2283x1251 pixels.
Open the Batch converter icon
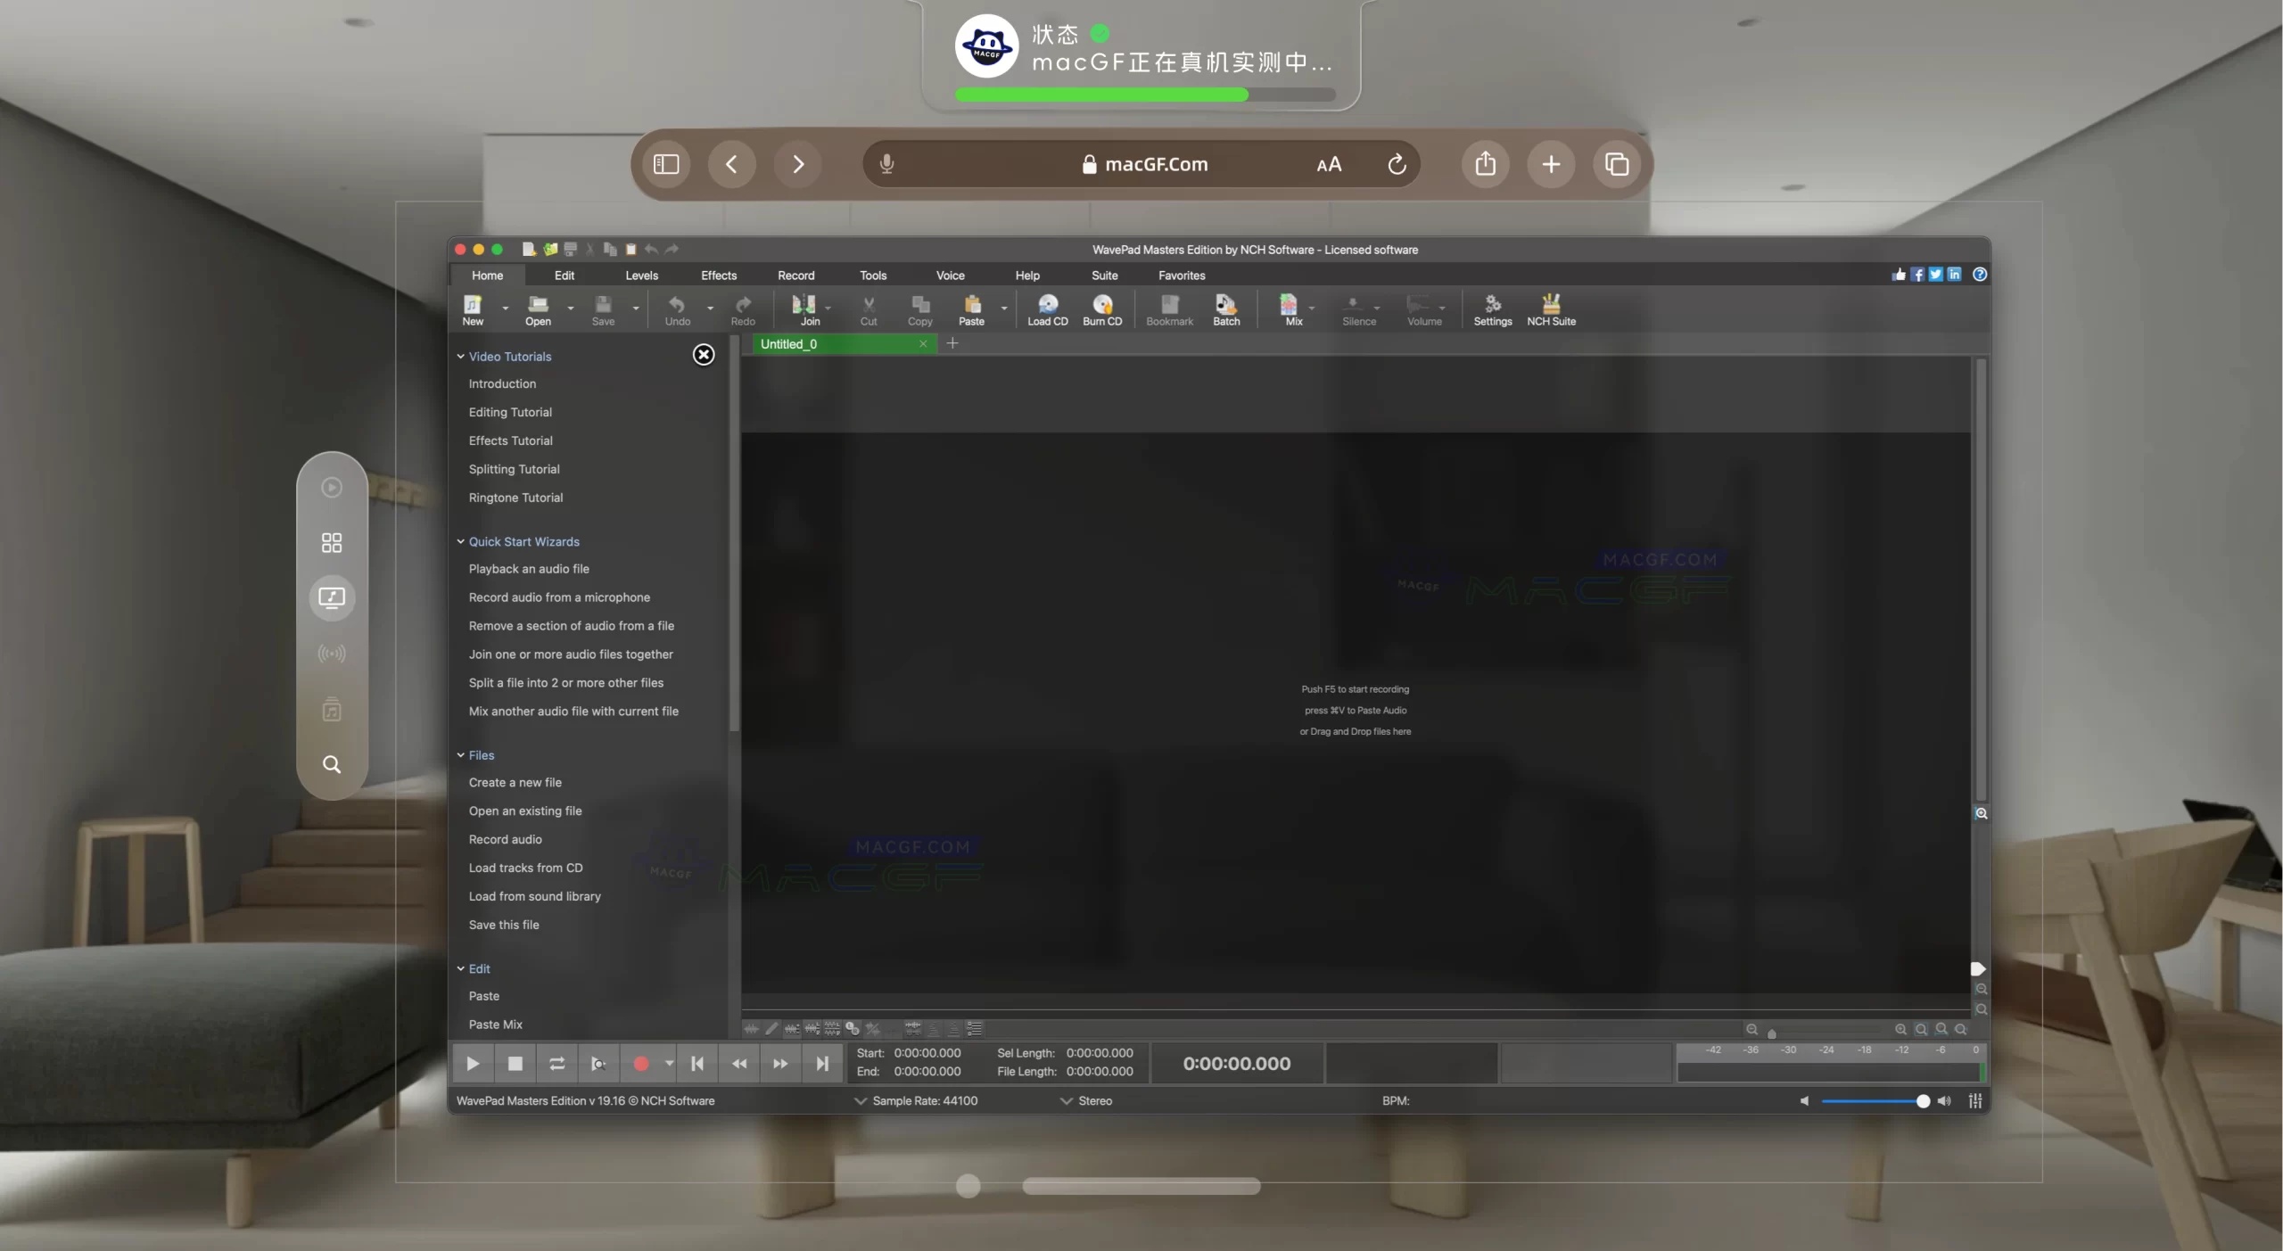[x=1225, y=309]
